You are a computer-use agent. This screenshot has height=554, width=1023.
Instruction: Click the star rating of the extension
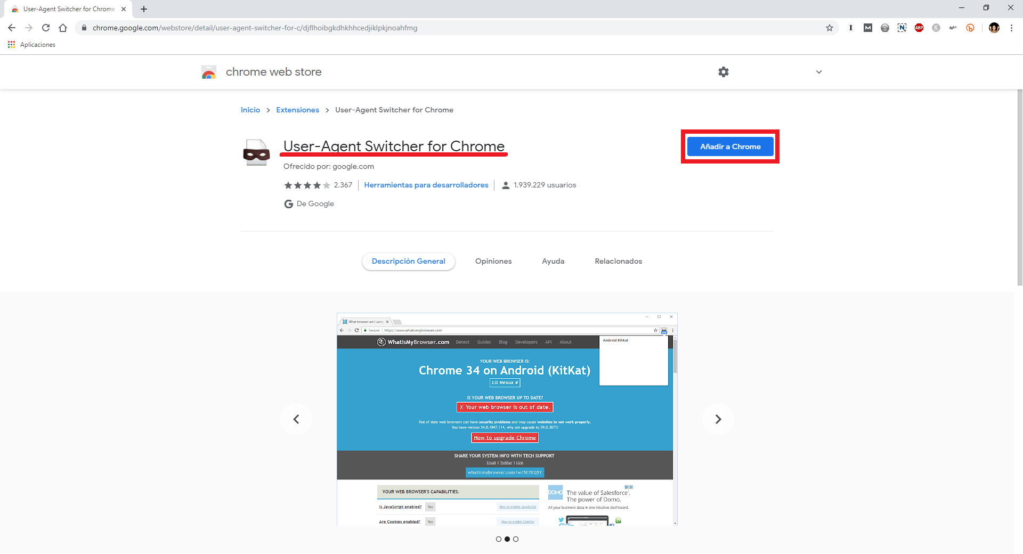[x=307, y=185]
